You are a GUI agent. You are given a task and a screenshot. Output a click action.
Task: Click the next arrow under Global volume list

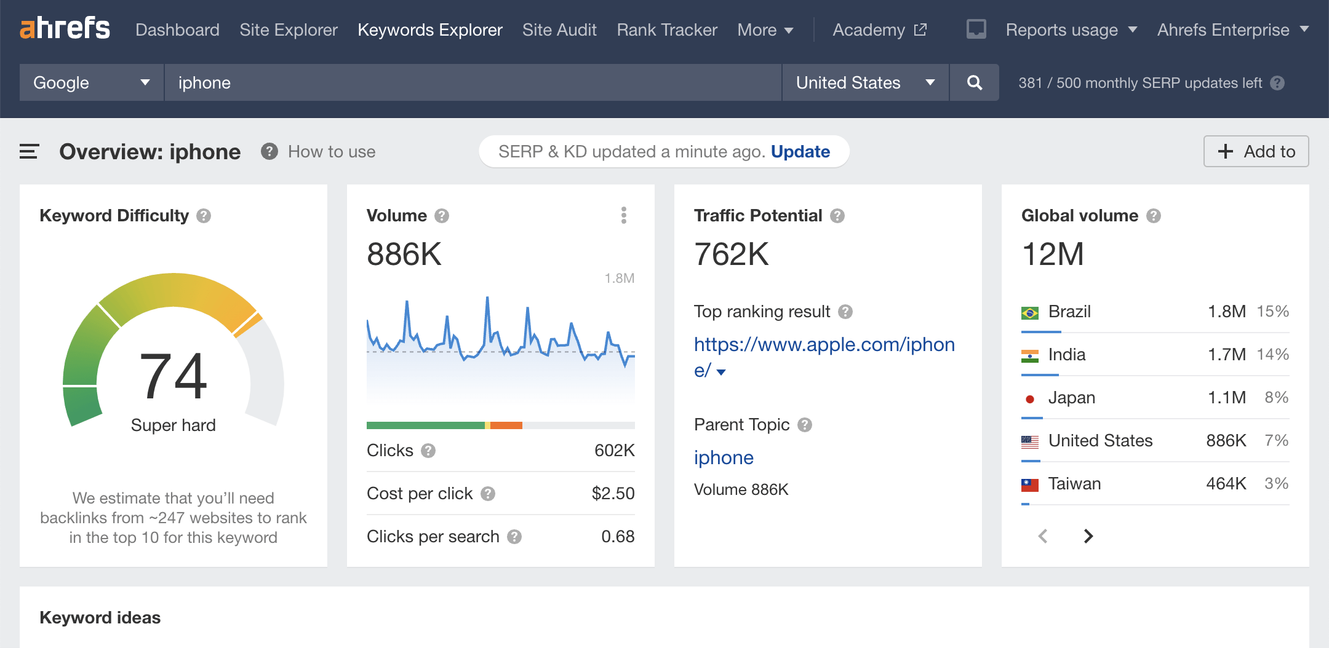click(1088, 535)
